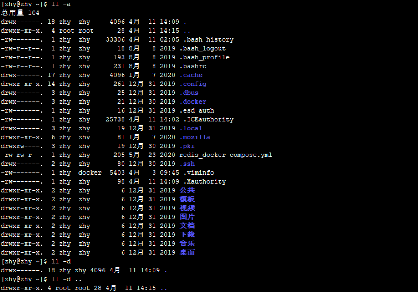Screen dimensions: 418x292
Task: Click the .dbus directory name
Action: click(189, 93)
